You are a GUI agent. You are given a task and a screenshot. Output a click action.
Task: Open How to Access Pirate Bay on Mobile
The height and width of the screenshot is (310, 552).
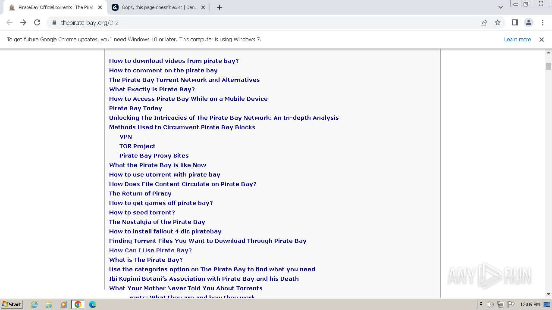pyautogui.click(x=188, y=99)
